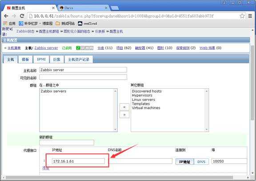Select the IP地址 connect-to option

pos(184,161)
